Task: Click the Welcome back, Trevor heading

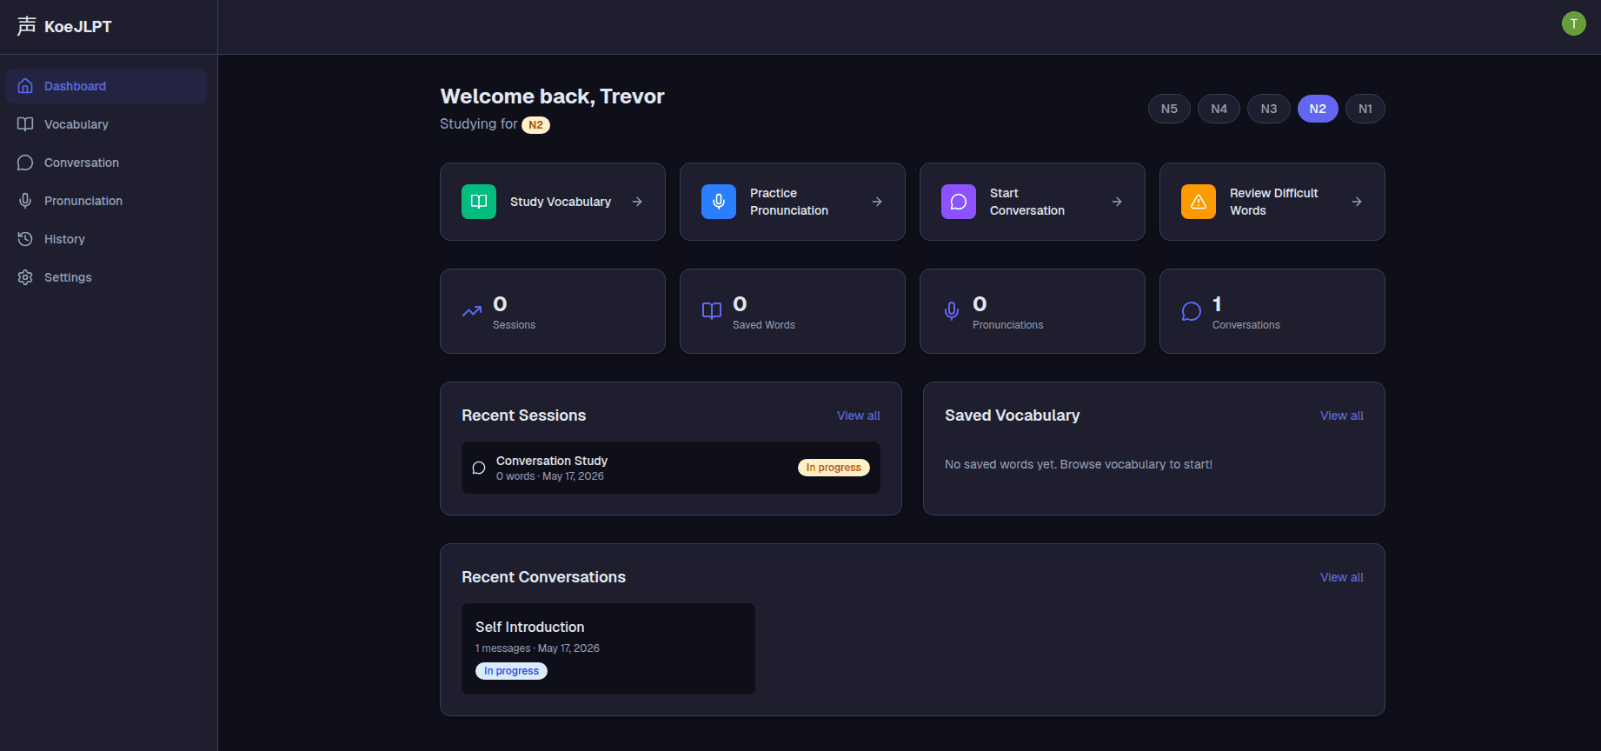Action: click(552, 96)
